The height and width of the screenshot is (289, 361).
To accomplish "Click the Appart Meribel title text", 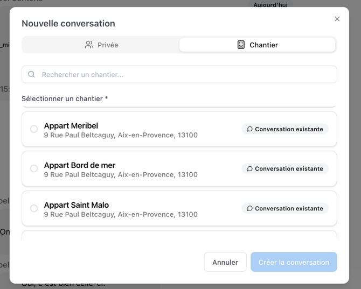I will click(x=71, y=126).
